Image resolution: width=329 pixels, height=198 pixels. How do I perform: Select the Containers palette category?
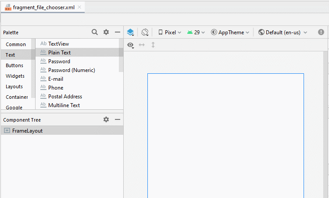[x=17, y=97]
